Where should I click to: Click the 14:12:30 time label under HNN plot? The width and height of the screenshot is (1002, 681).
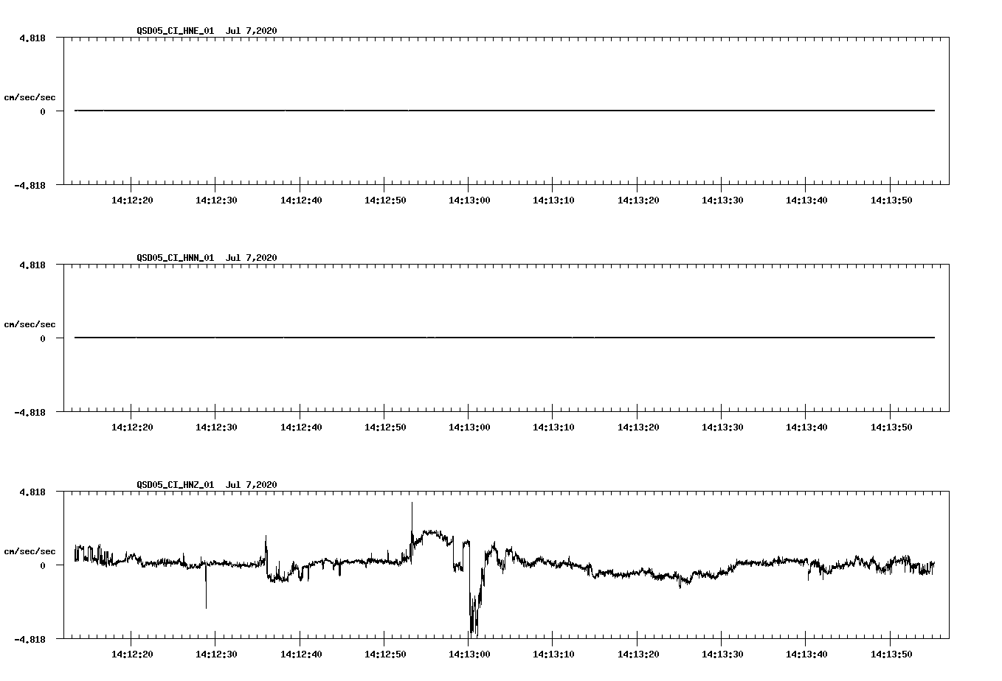[x=216, y=427]
